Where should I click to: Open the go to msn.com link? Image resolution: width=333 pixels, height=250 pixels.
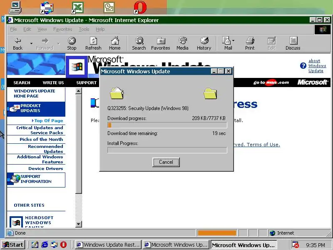point(271,82)
